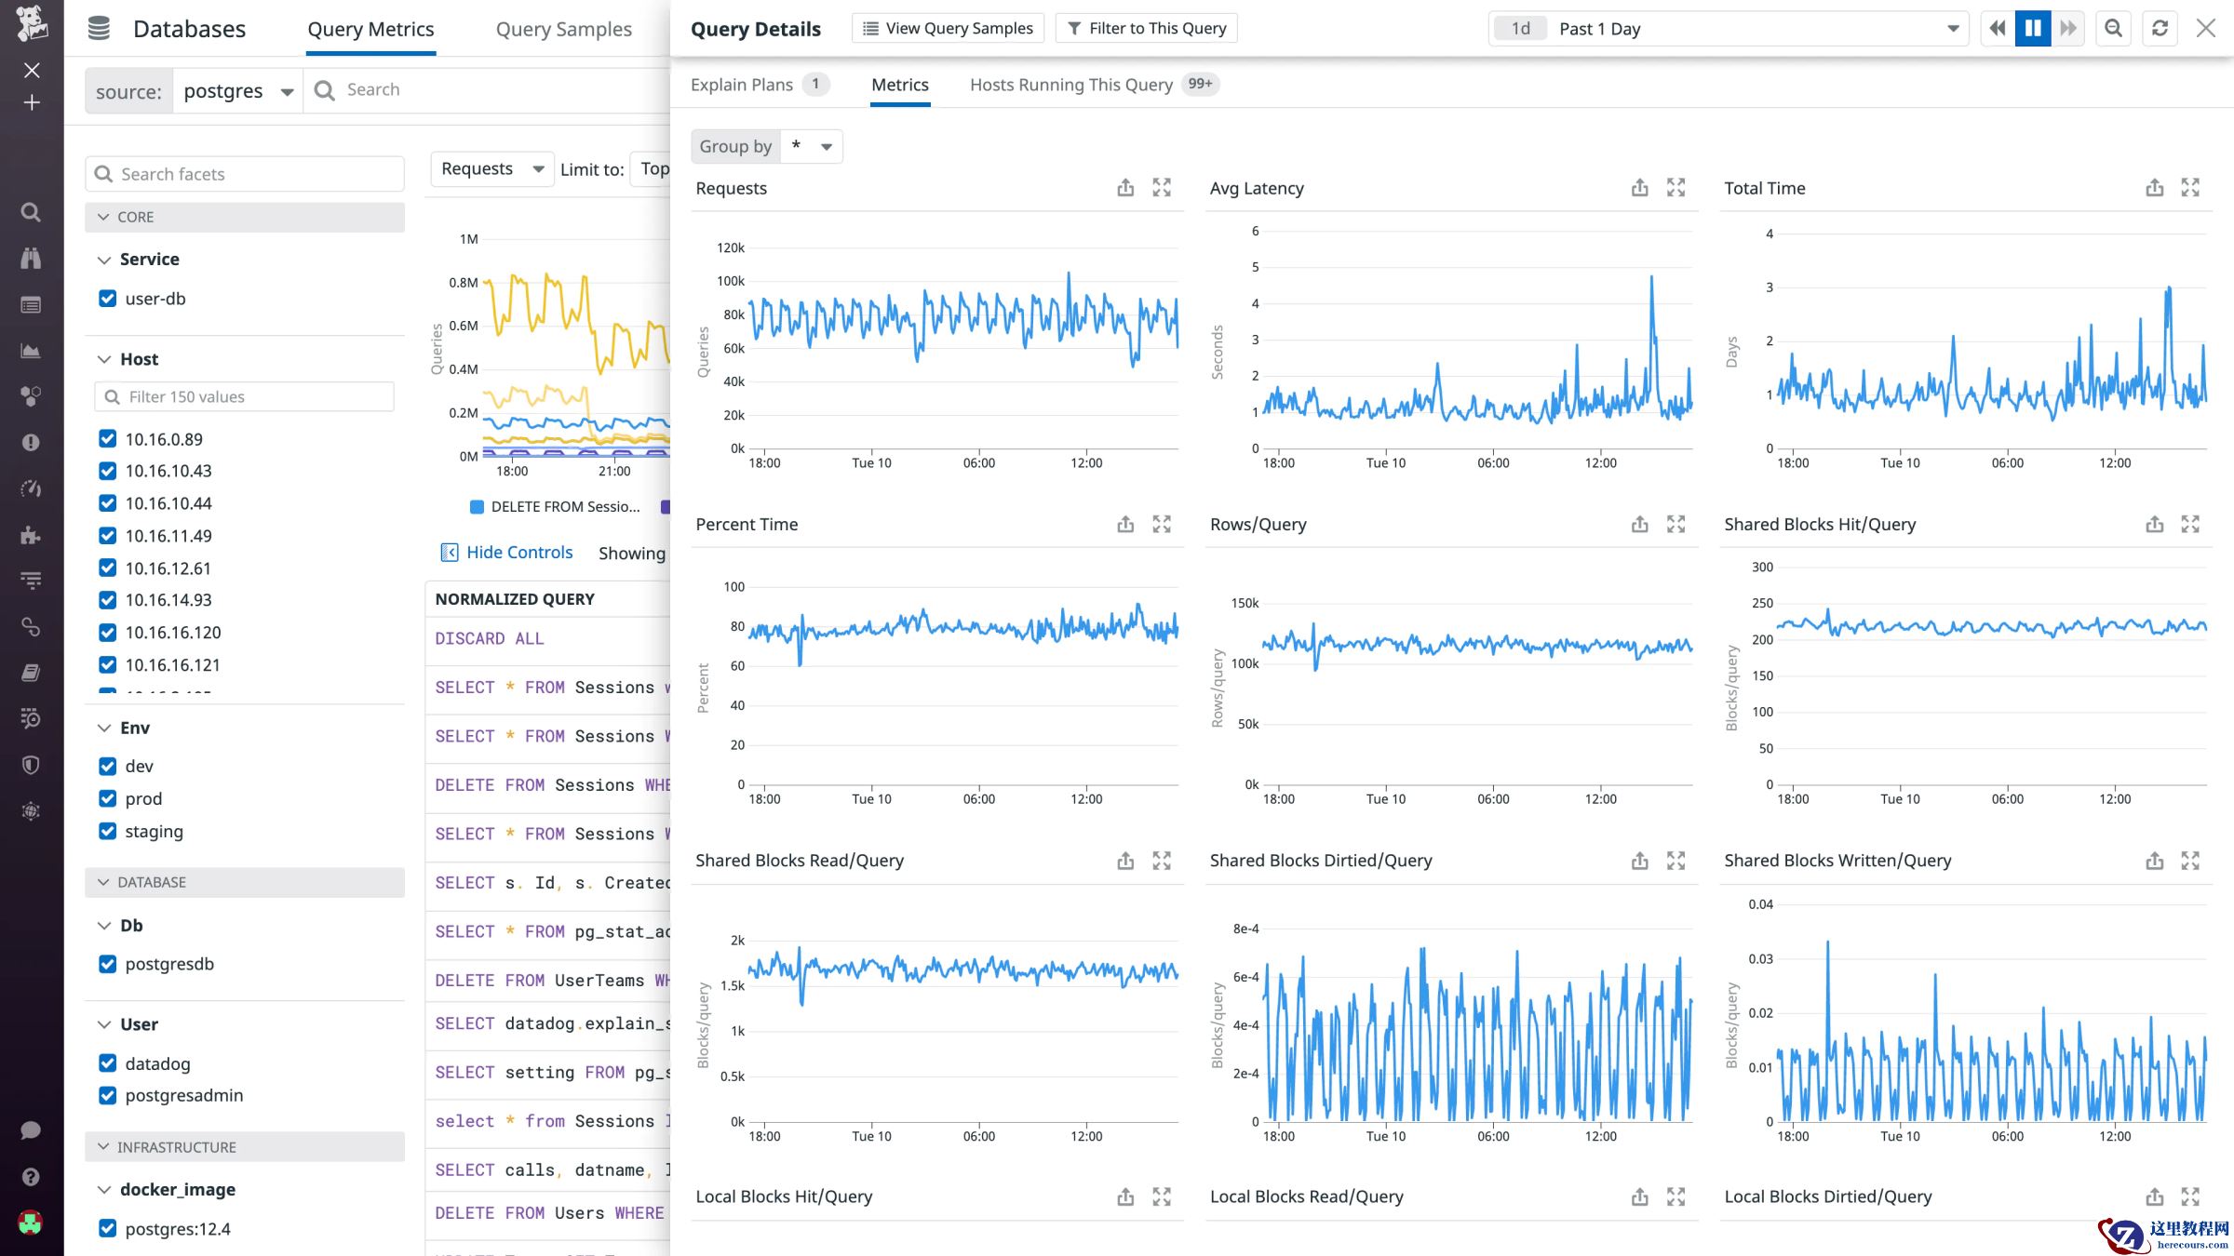
Task: Click the View Query Samples button
Action: point(948,29)
